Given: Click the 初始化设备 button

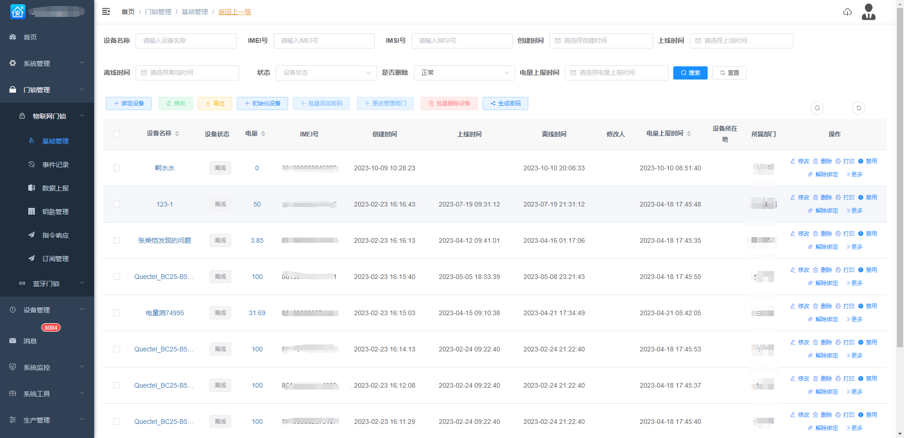Looking at the screenshot, I should coord(262,104).
